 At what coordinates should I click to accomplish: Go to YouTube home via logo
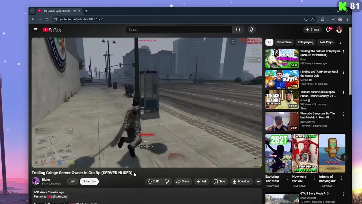click(52, 30)
